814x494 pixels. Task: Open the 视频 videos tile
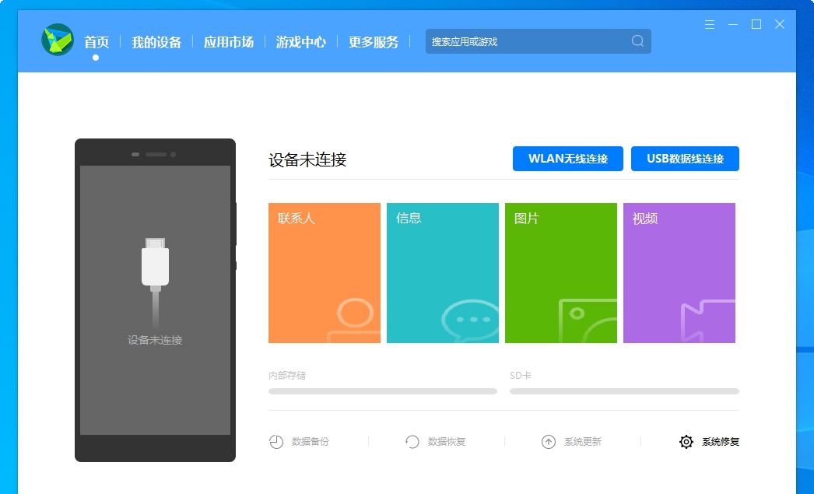[679, 272]
